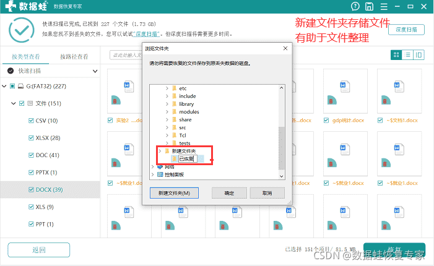Uncheck the CSV (10) checkbox

point(31,121)
